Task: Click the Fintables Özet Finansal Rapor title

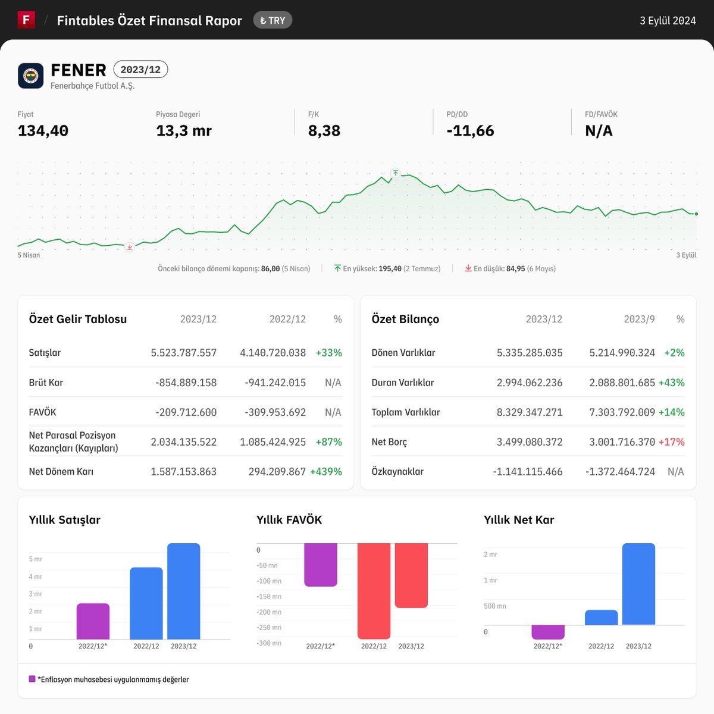Action: [x=149, y=20]
